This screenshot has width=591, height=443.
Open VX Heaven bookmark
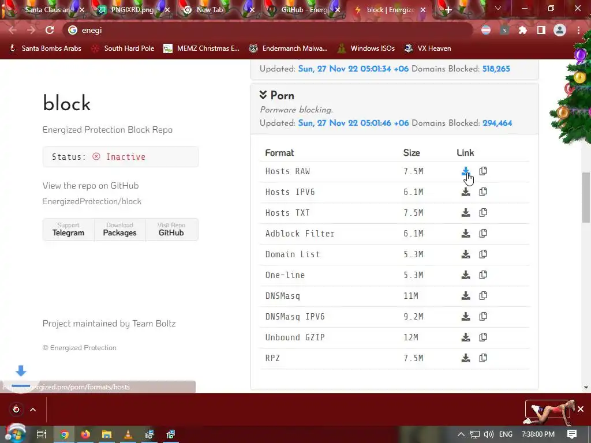click(428, 48)
